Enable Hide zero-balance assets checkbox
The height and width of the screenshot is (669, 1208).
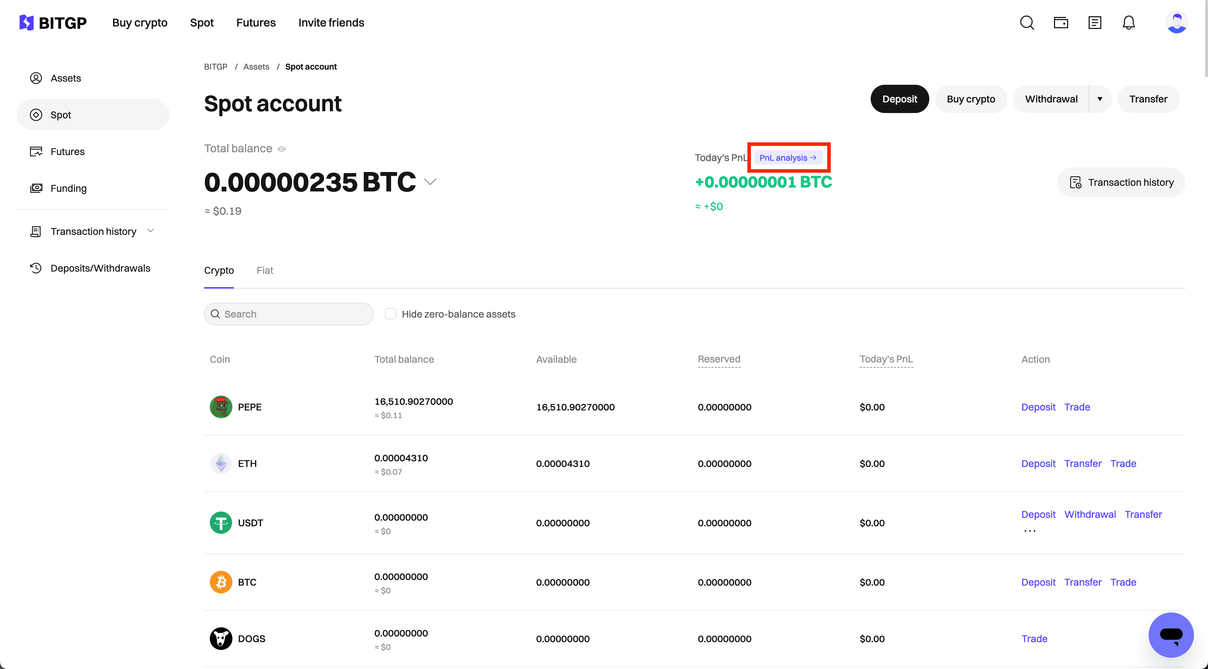(390, 314)
